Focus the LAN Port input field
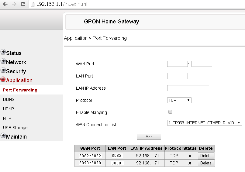The width and height of the screenshot is (245, 172). coord(177,76)
